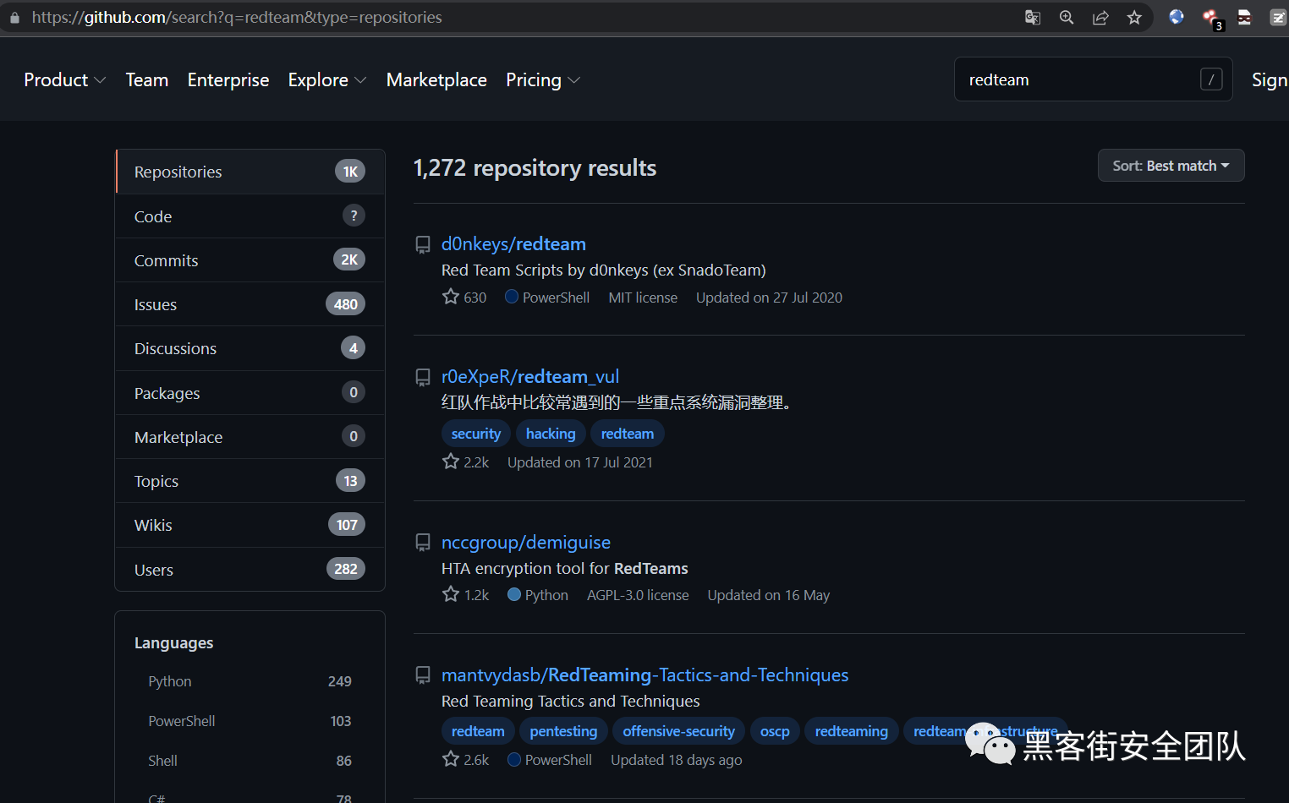This screenshot has width=1289, height=803.
Task: Open Marketplace in the top navigation
Action: coord(436,79)
